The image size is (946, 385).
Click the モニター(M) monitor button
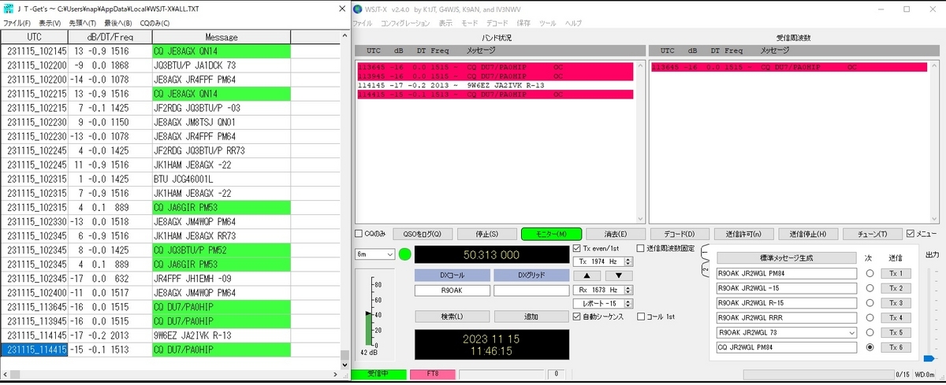click(x=551, y=234)
